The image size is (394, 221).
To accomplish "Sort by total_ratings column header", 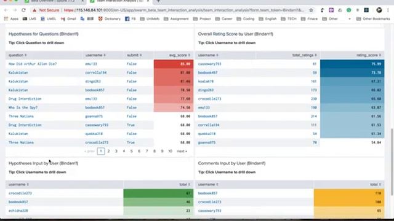I will pos(304,55).
